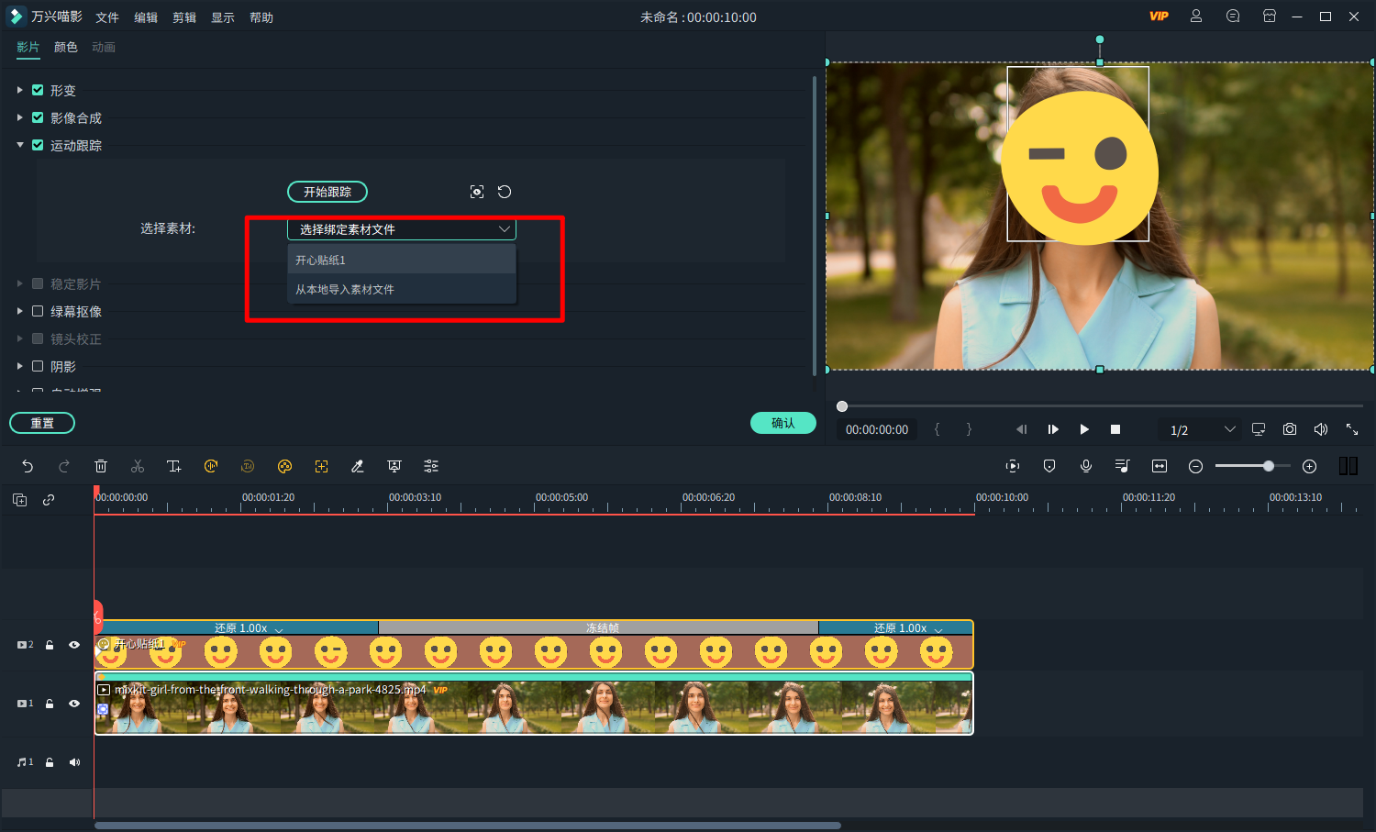The width and height of the screenshot is (1376, 832).
Task: Click the timeline zoom slider handle
Action: click(x=1268, y=466)
